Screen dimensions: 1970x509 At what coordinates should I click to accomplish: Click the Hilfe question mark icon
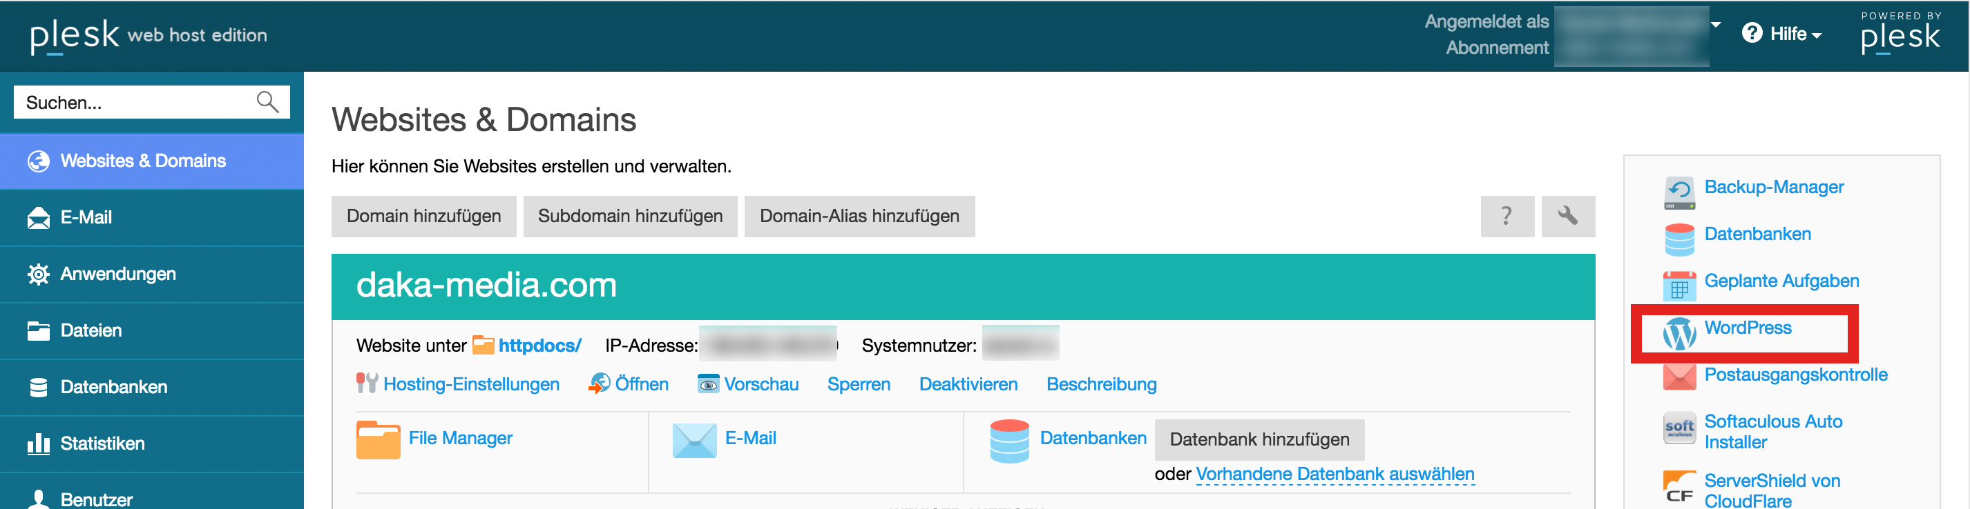[x=1752, y=33]
